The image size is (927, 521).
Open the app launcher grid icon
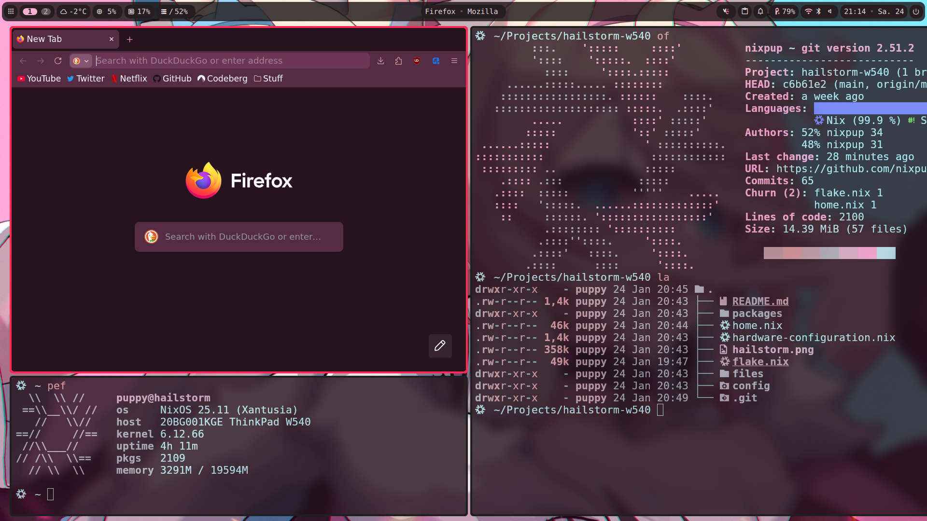(11, 11)
